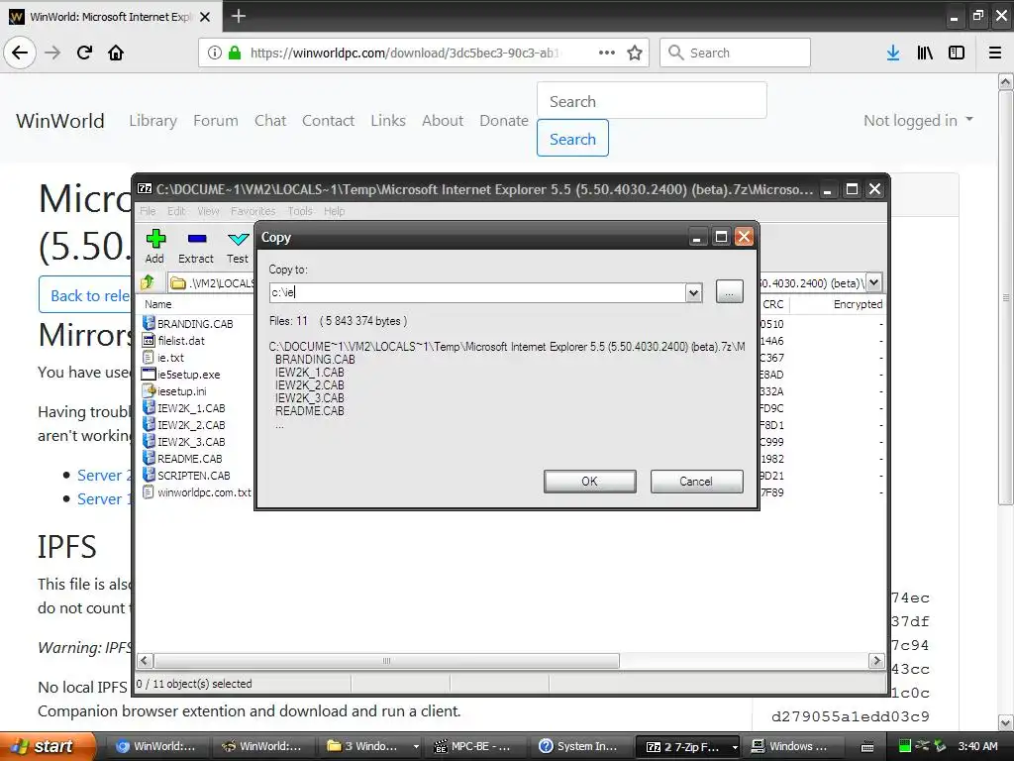Open the File menu in 7-Zip
This screenshot has height=761, width=1014.
click(148, 211)
